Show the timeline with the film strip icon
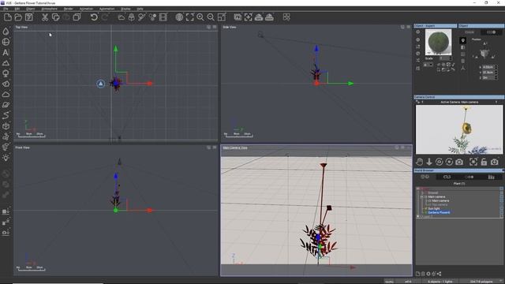 [163, 17]
